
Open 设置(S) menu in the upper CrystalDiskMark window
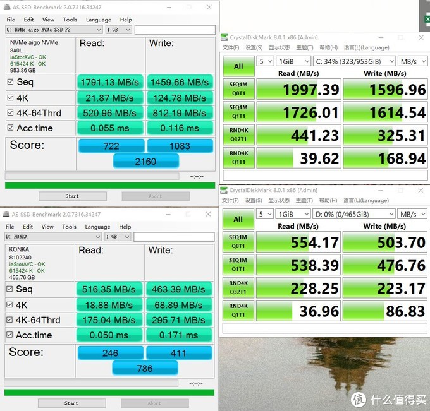tap(254, 47)
